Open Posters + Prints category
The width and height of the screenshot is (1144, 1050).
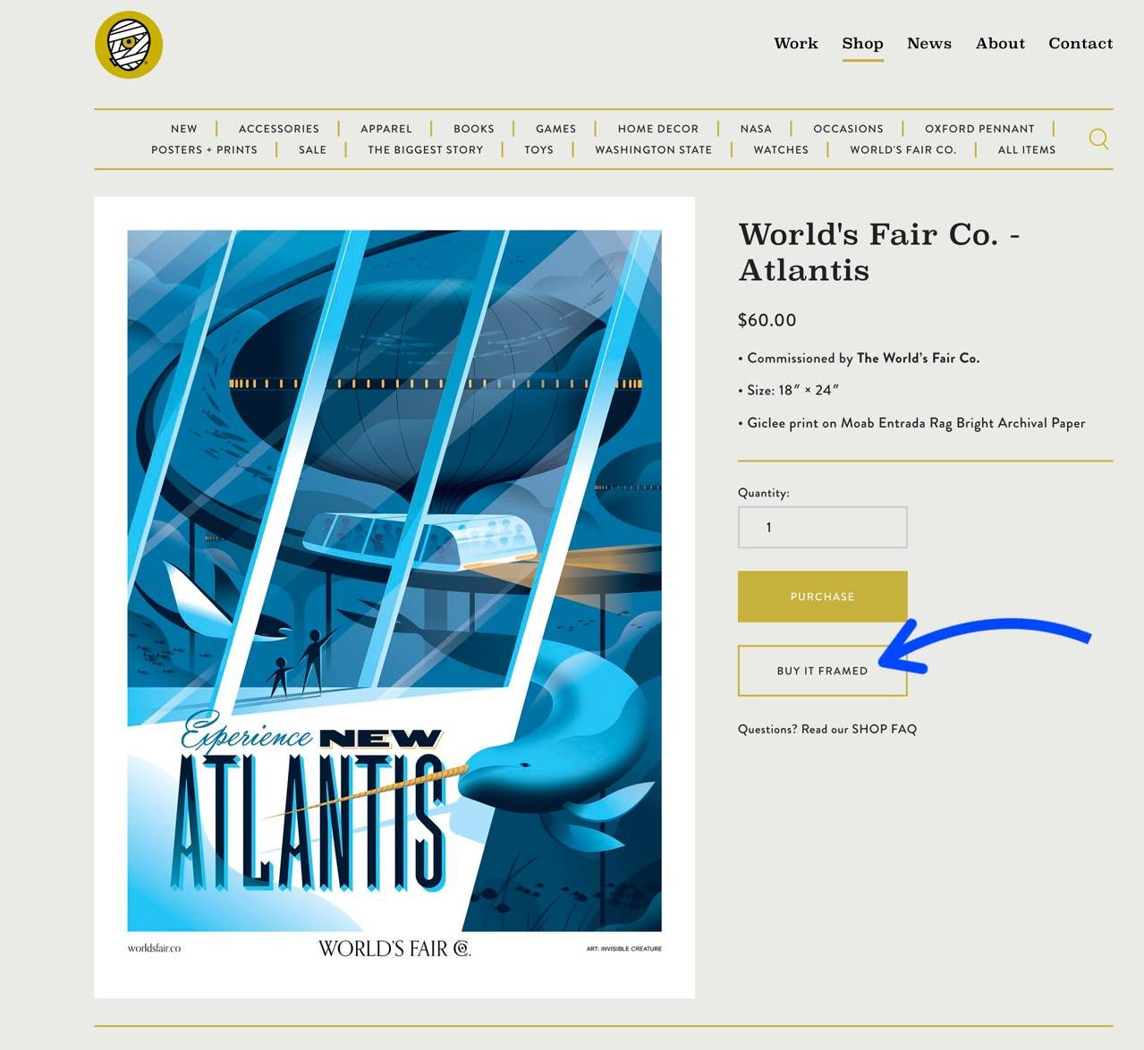[x=204, y=150]
